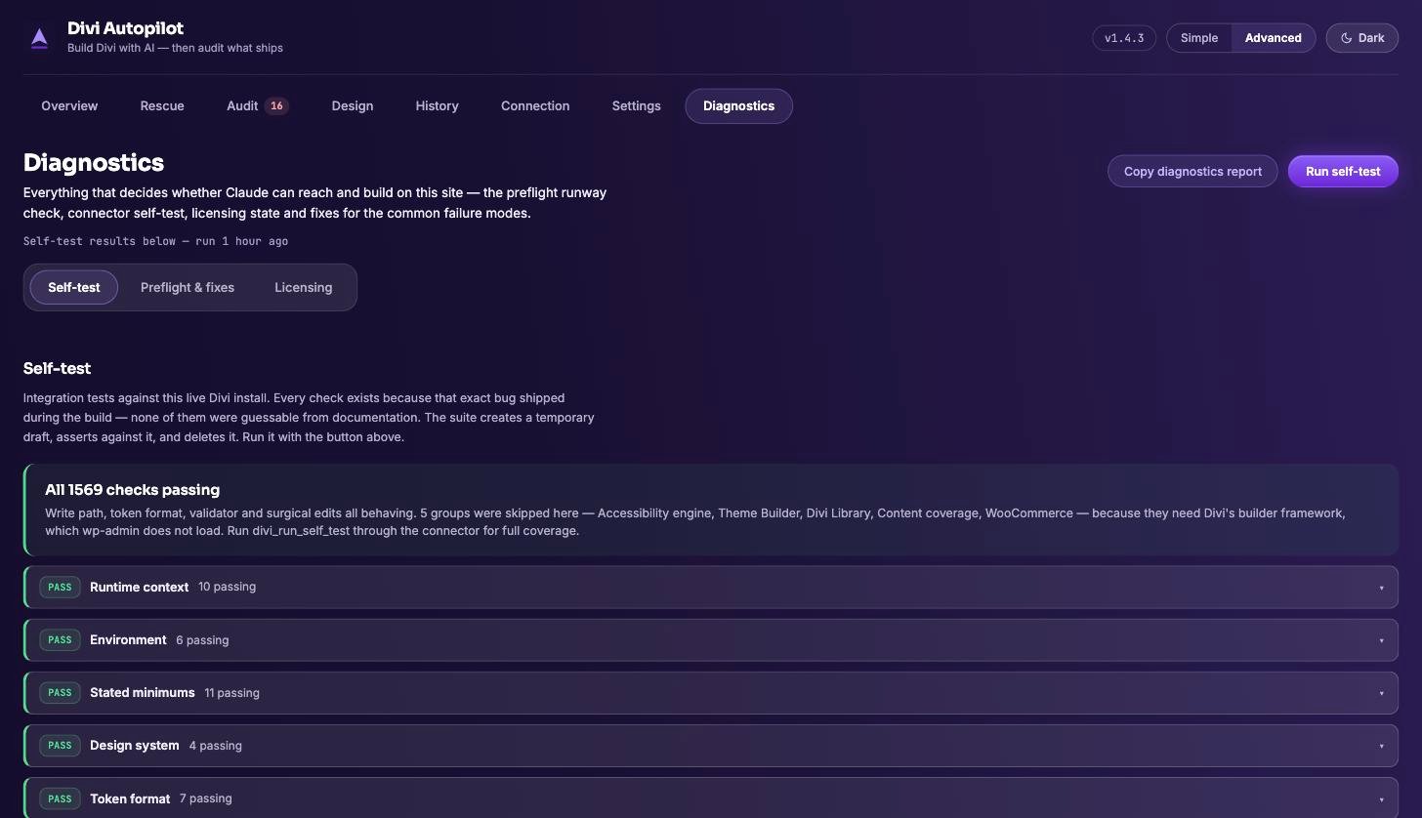Expand the Design system group arrow

[1381, 746]
